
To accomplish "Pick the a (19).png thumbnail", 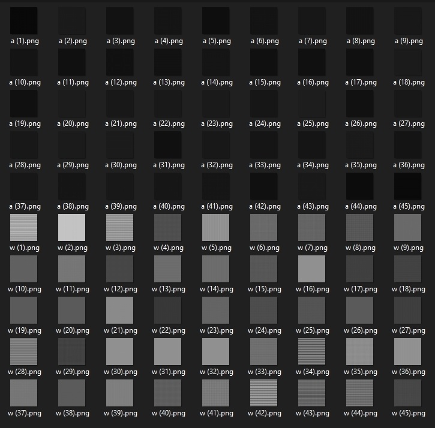I will pyautogui.click(x=23, y=103).
